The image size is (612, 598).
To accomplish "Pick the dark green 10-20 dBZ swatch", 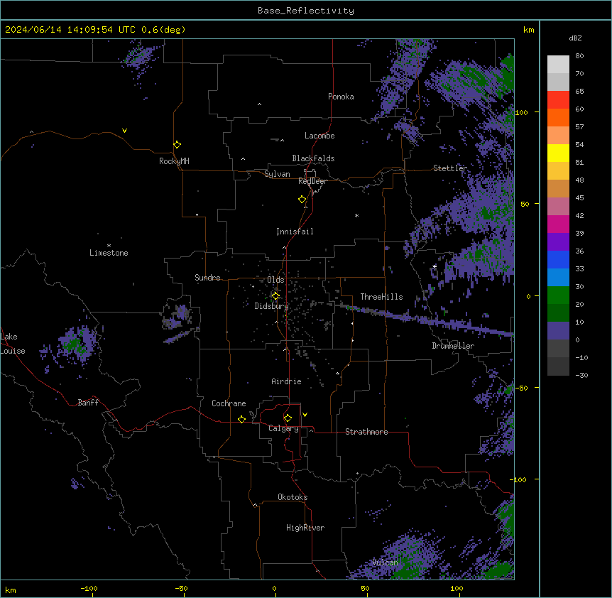I will tap(558, 313).
